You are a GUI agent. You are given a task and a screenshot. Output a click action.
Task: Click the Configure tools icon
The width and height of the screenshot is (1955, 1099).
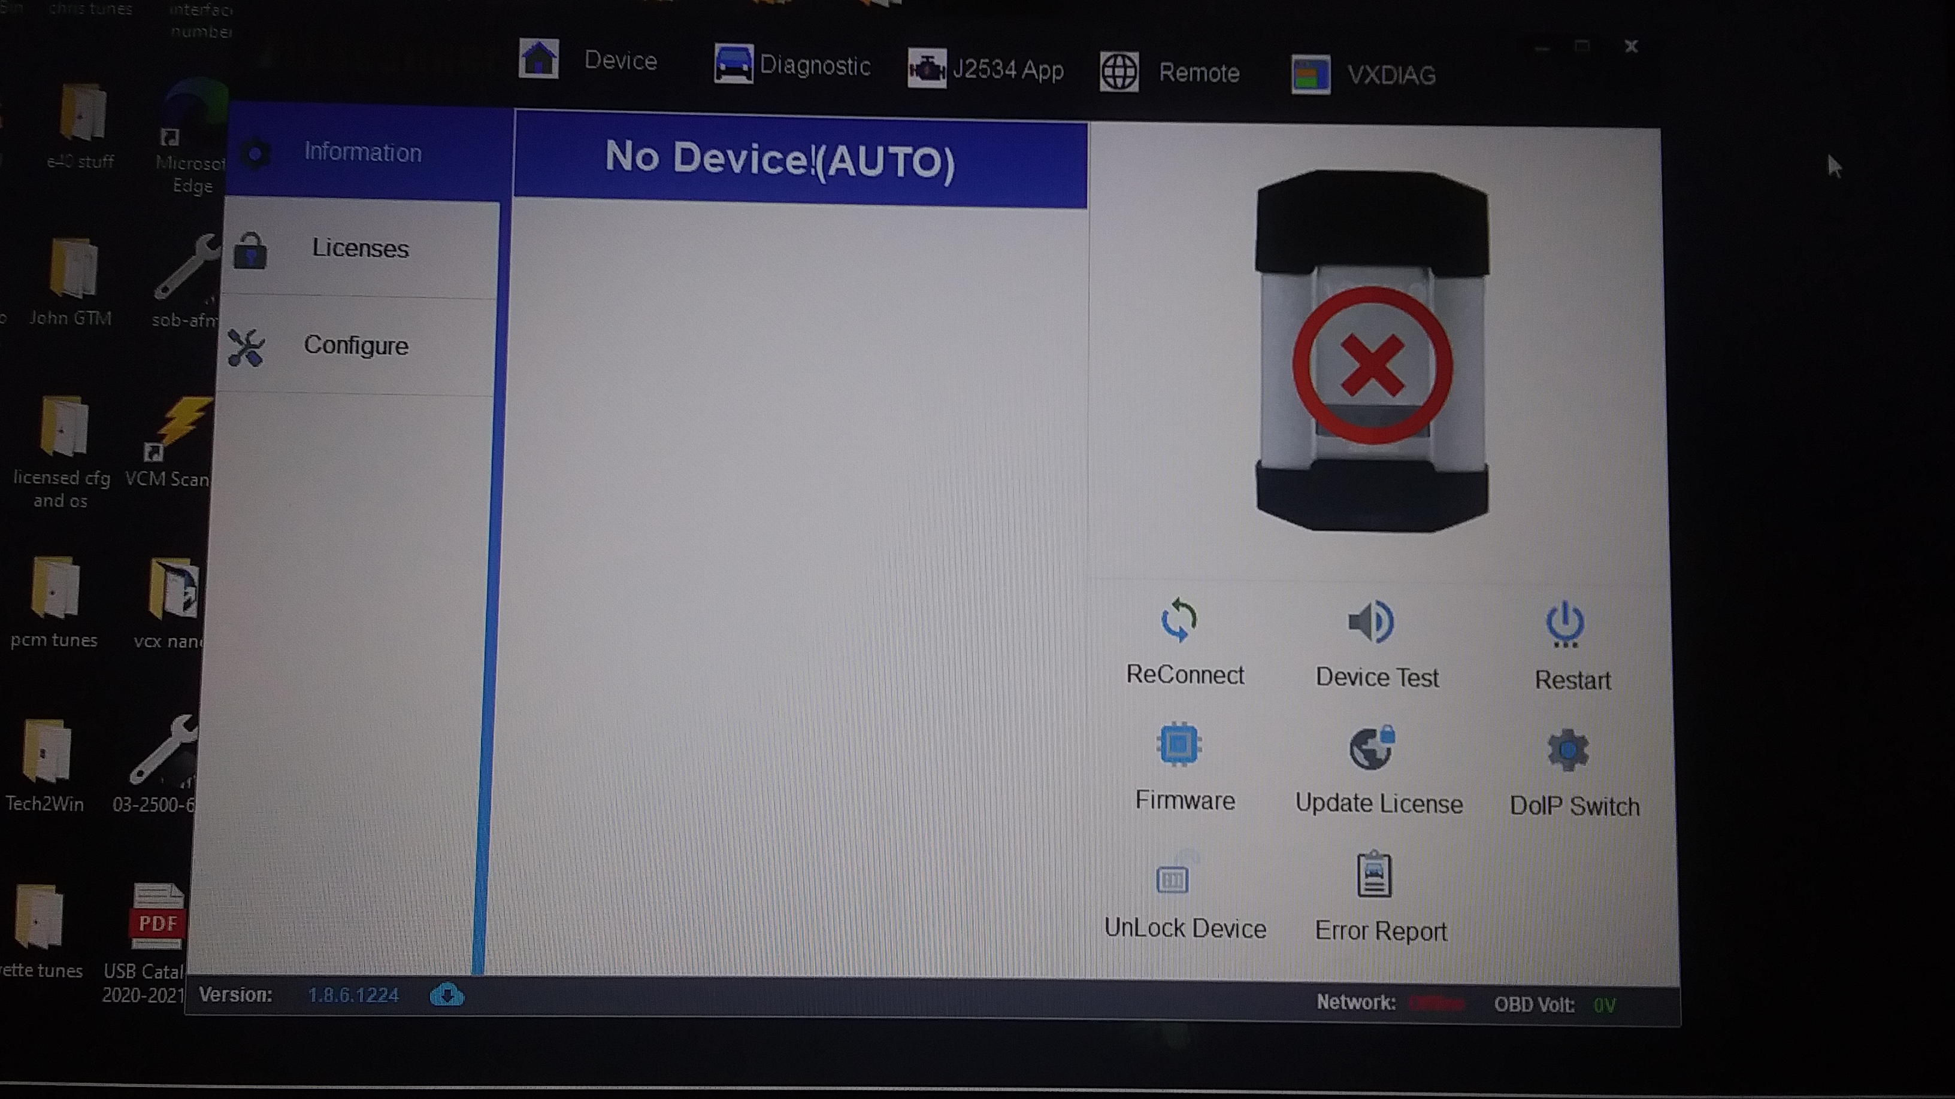(x=246, y=348)
